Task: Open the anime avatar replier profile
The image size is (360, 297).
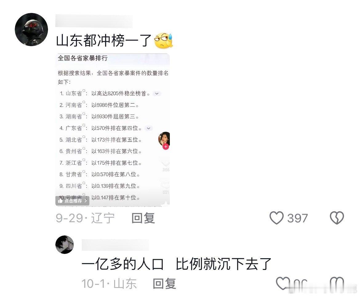Action: pyautogui.click(x=65, y=244)
